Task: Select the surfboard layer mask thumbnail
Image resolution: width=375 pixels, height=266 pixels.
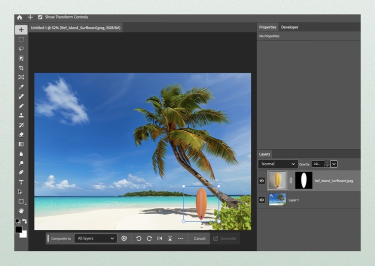Action: (303, 181)
